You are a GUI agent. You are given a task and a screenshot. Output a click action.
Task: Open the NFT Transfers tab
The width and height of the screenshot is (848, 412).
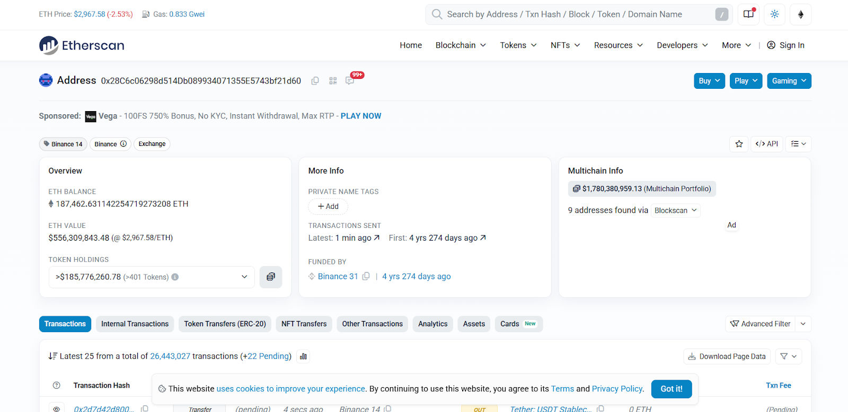[304, 324]
